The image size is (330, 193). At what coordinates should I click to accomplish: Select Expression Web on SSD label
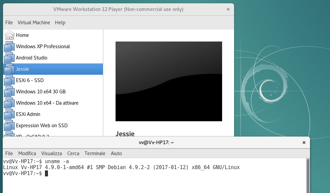42,126
